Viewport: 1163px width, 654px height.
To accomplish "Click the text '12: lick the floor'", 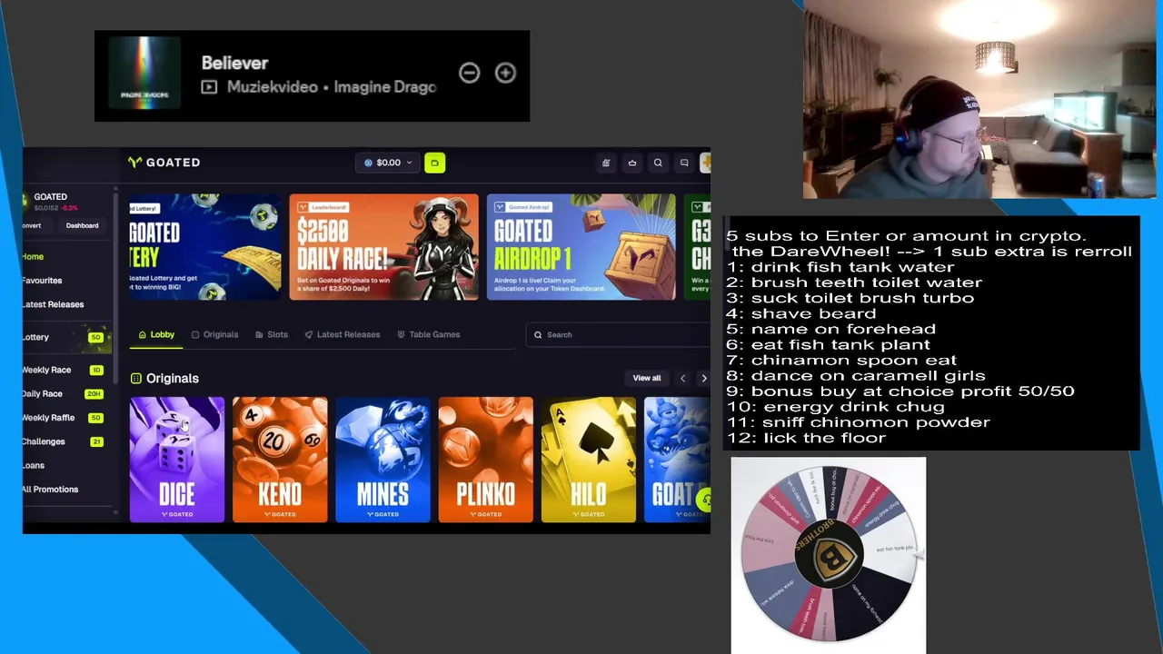I will 806,438.
